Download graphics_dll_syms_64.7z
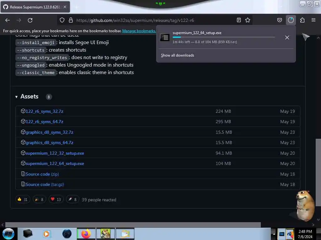This screenshot has height=240, width=321. pos(49,142)
